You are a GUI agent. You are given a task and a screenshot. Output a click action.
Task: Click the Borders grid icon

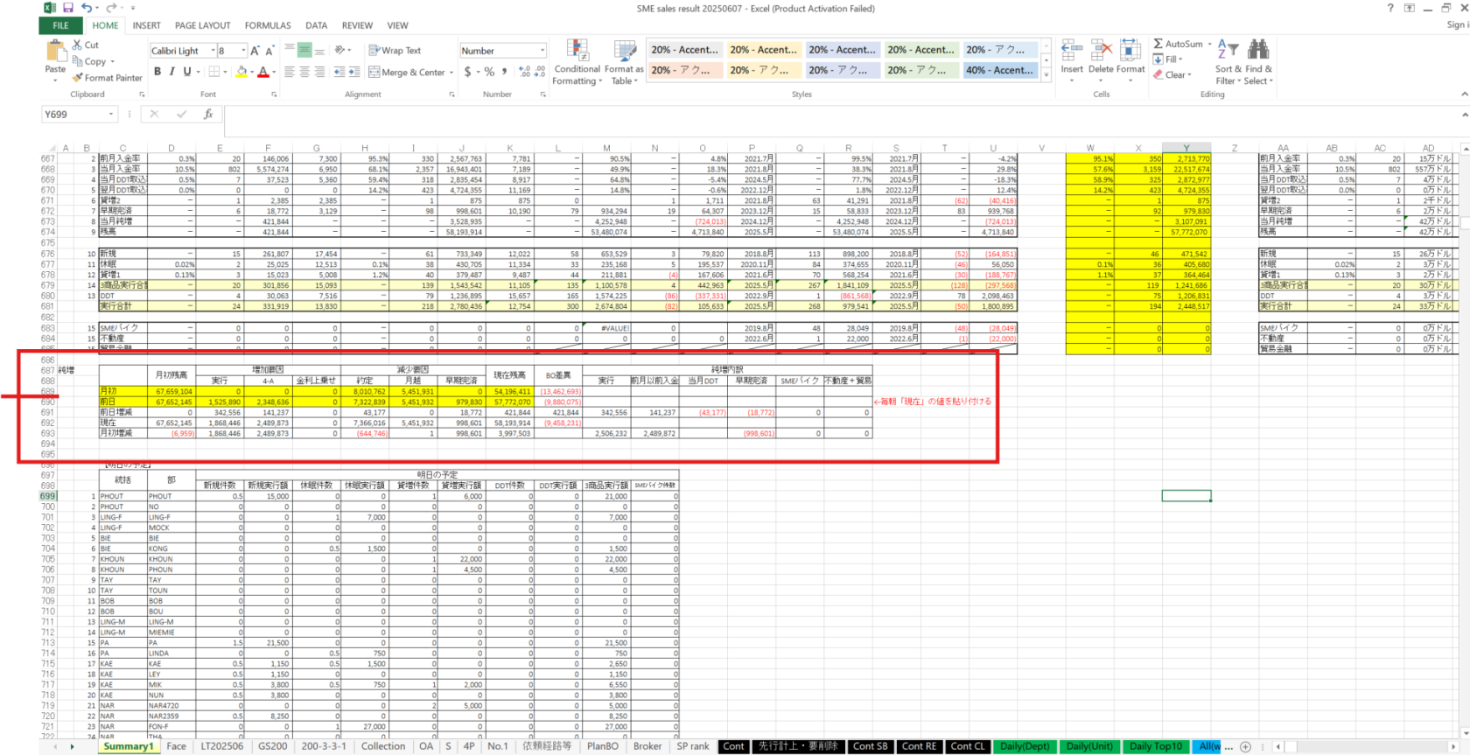coord(214,72)
